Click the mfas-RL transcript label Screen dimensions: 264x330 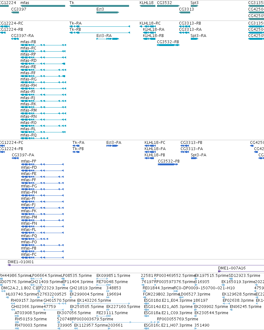[28, 129]
